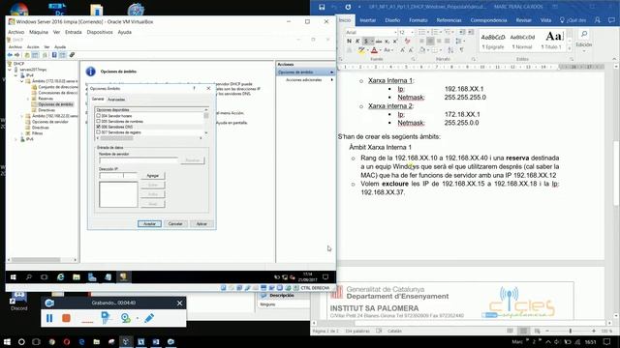This screenshot has width=620, height=348.
Task: Open Word share person icon
Action: click(598, 20)
